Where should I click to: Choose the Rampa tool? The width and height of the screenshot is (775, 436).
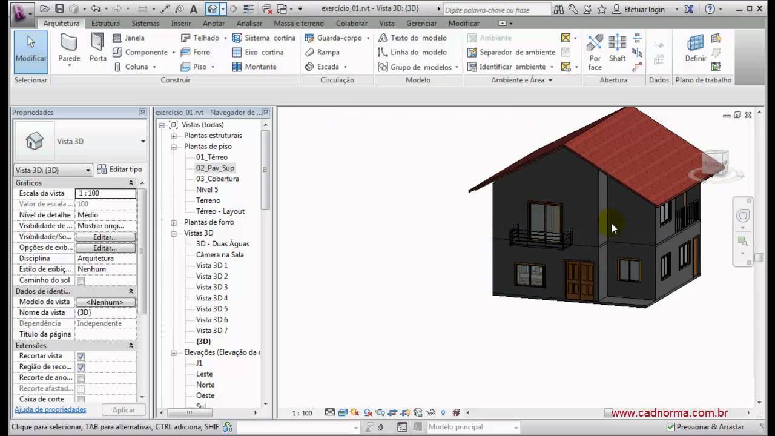(322, 52)
